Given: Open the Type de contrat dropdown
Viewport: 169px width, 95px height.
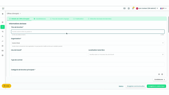Looking at the screenshot, I should coord(88,64).
